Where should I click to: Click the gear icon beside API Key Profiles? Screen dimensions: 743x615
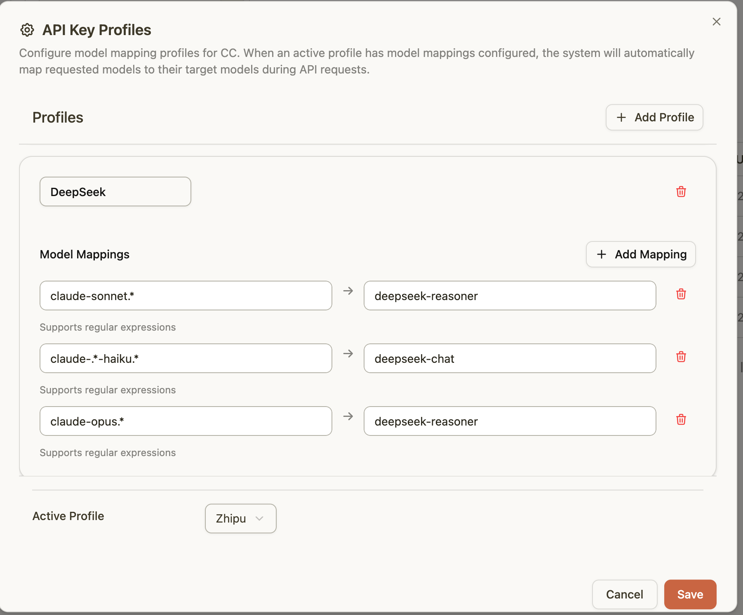[x=27, y=30]
